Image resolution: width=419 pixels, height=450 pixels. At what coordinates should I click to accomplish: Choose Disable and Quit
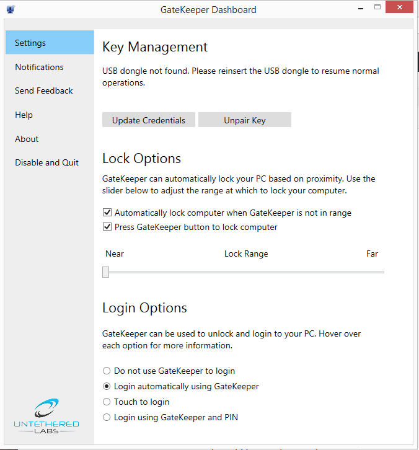(46, 162)
